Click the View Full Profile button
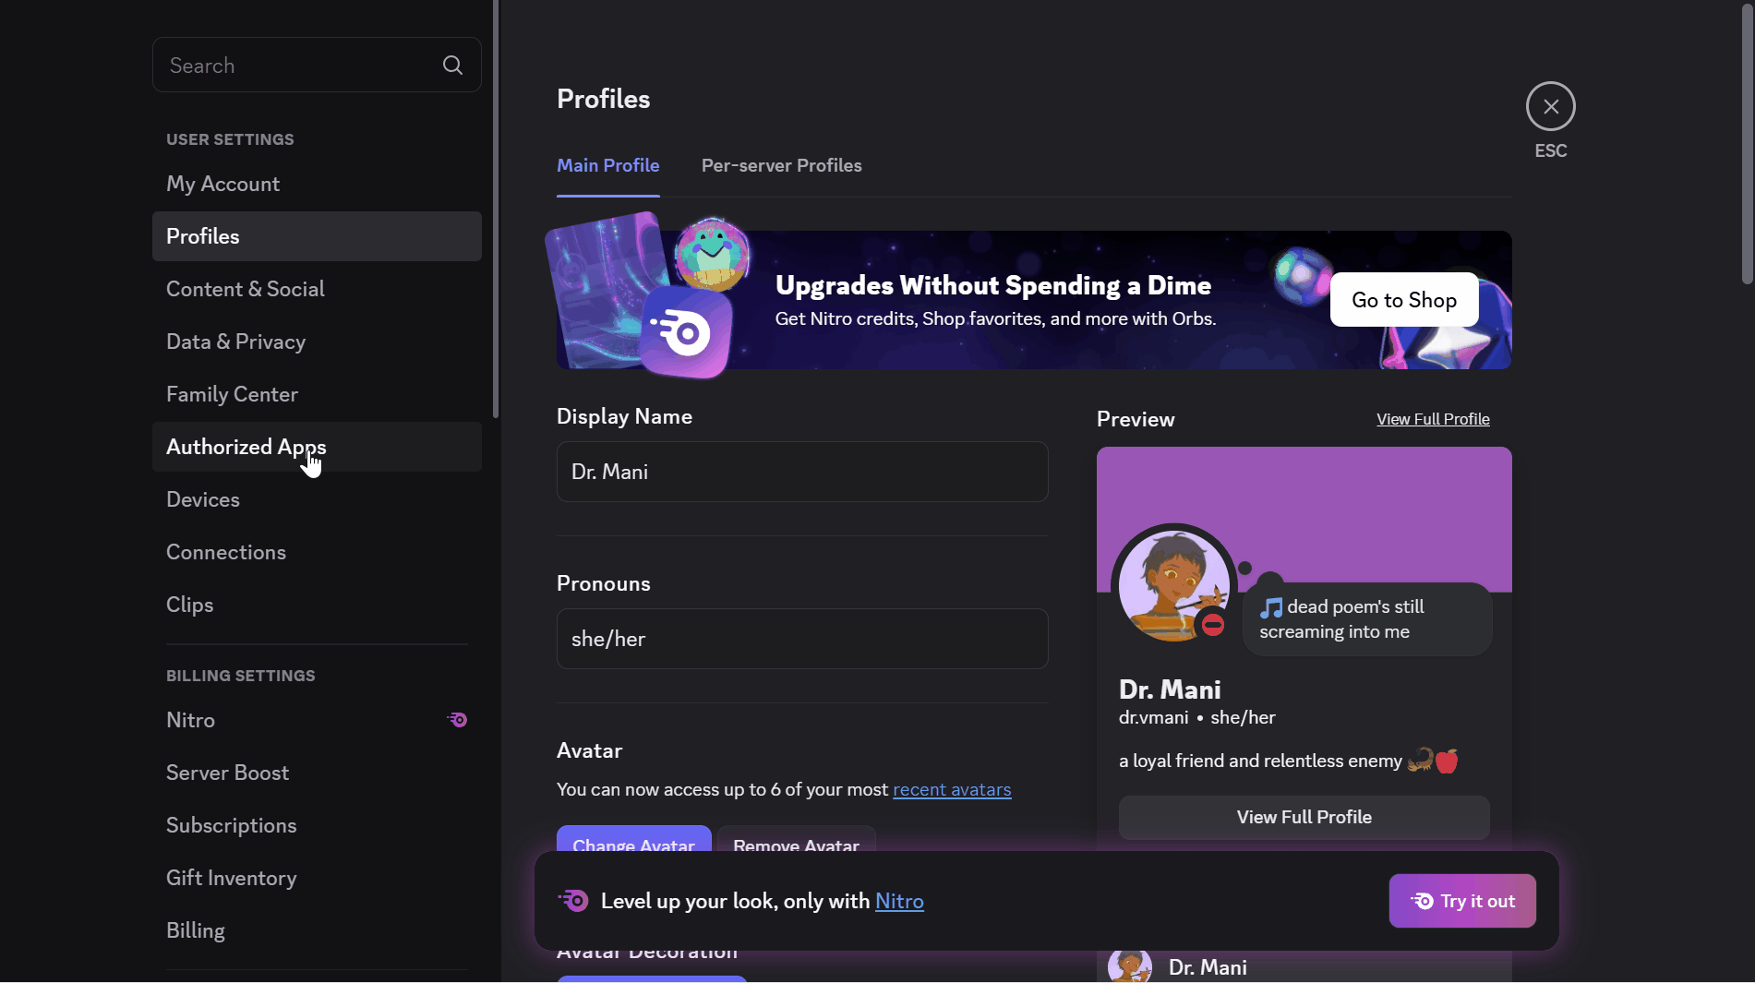The width and height of the screenshot is (1755, 983). [x=1303, y=817]
